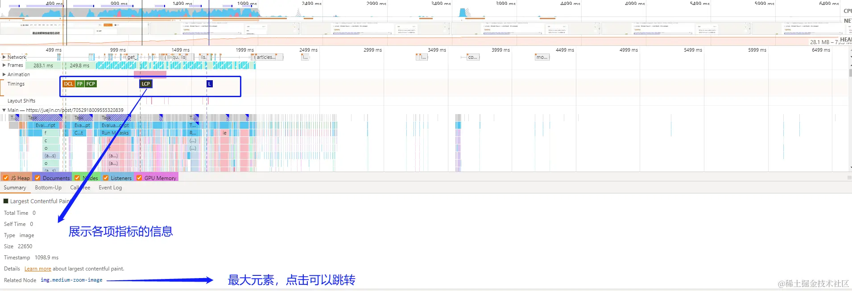Open the Event Log tab
This screenshot has width=852, height=291.
point(110,188)
